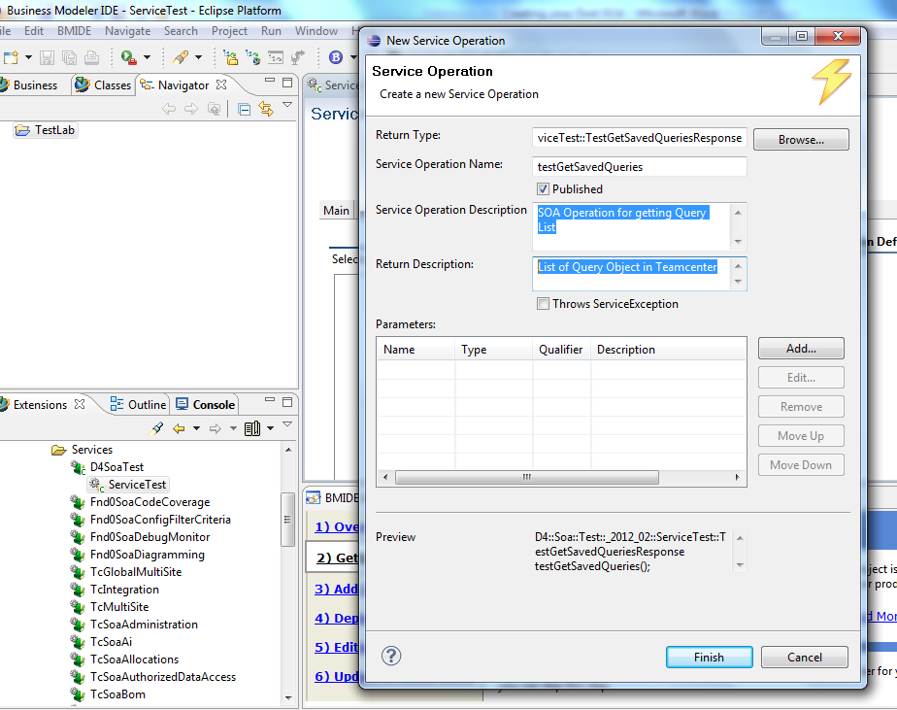897x710 pixels.
Task: Click the '5) Edit' link in the BMIDE view behind the dialog
Action: click(x=336, y=647)
